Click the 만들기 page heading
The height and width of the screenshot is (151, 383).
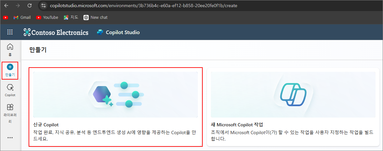click(38, 50)
